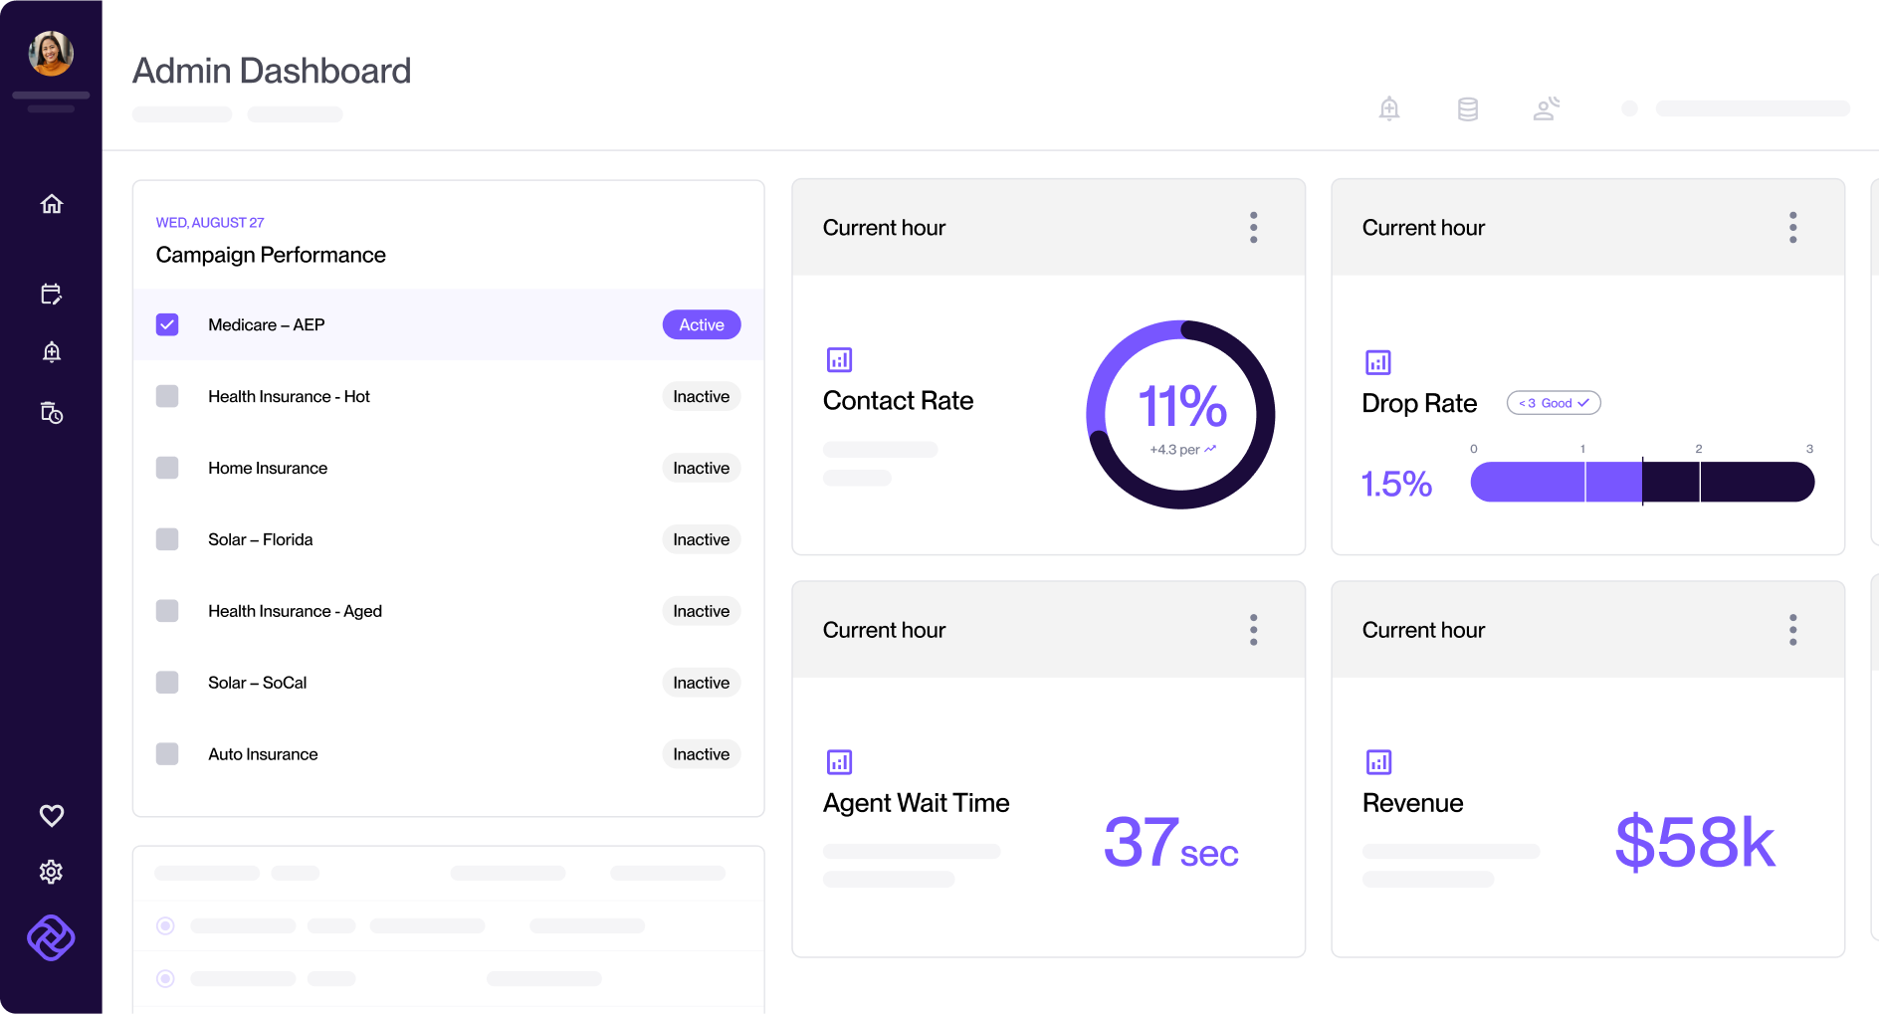Select the Medicare – AEP campaign name
1879x1015 pixels.
click(267, 324)
